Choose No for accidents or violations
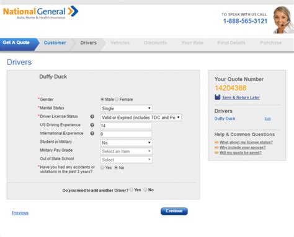Screen dimensions: 294x237 click(116, 168)
